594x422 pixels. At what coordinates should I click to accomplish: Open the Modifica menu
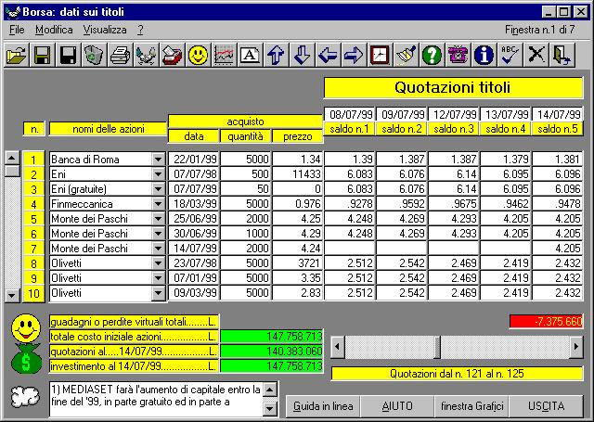tap(54, 30)
